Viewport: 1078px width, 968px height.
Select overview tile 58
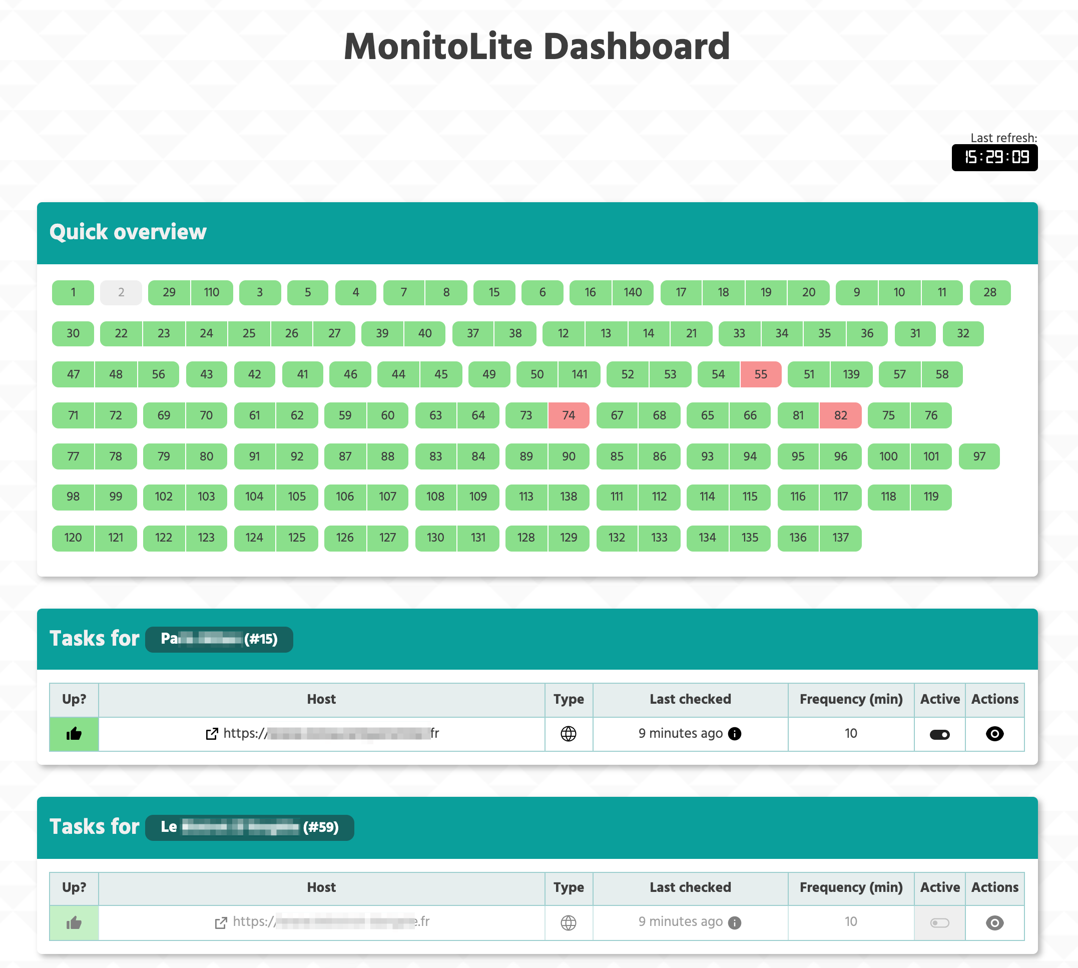click(942, 374)
